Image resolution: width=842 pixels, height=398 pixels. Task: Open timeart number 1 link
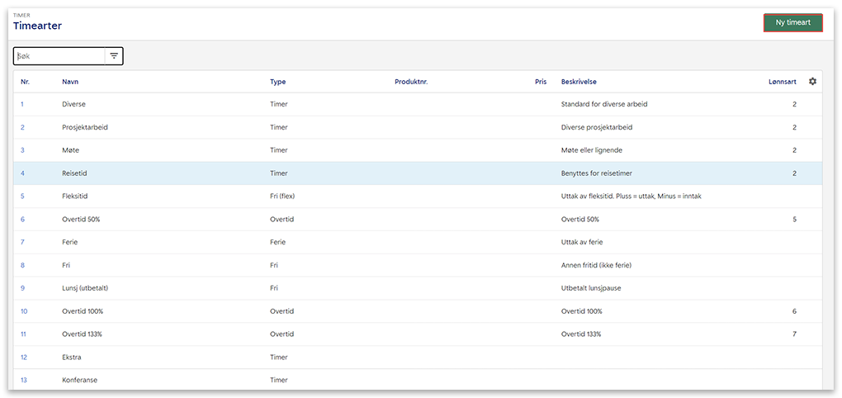pyautogui.click(x=22, y=104)
